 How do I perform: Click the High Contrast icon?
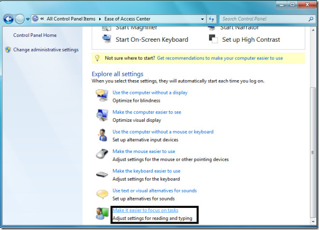[x=213, y=39]
